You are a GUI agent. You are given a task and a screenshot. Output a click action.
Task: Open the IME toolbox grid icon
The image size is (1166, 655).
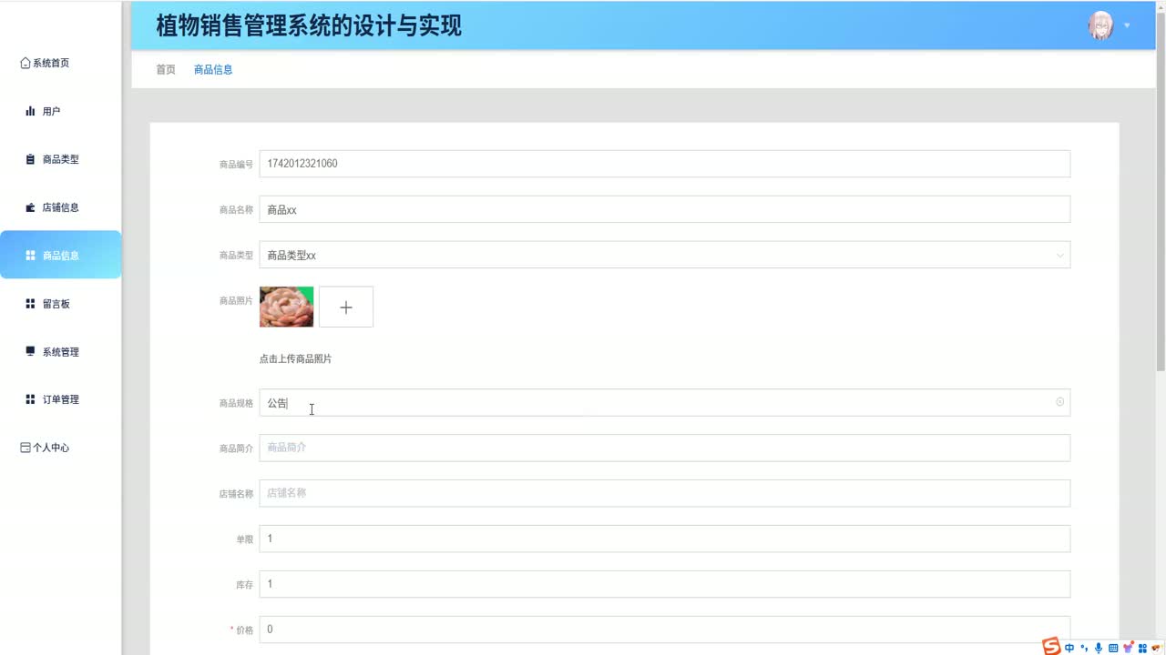(x=1142, y=648)
